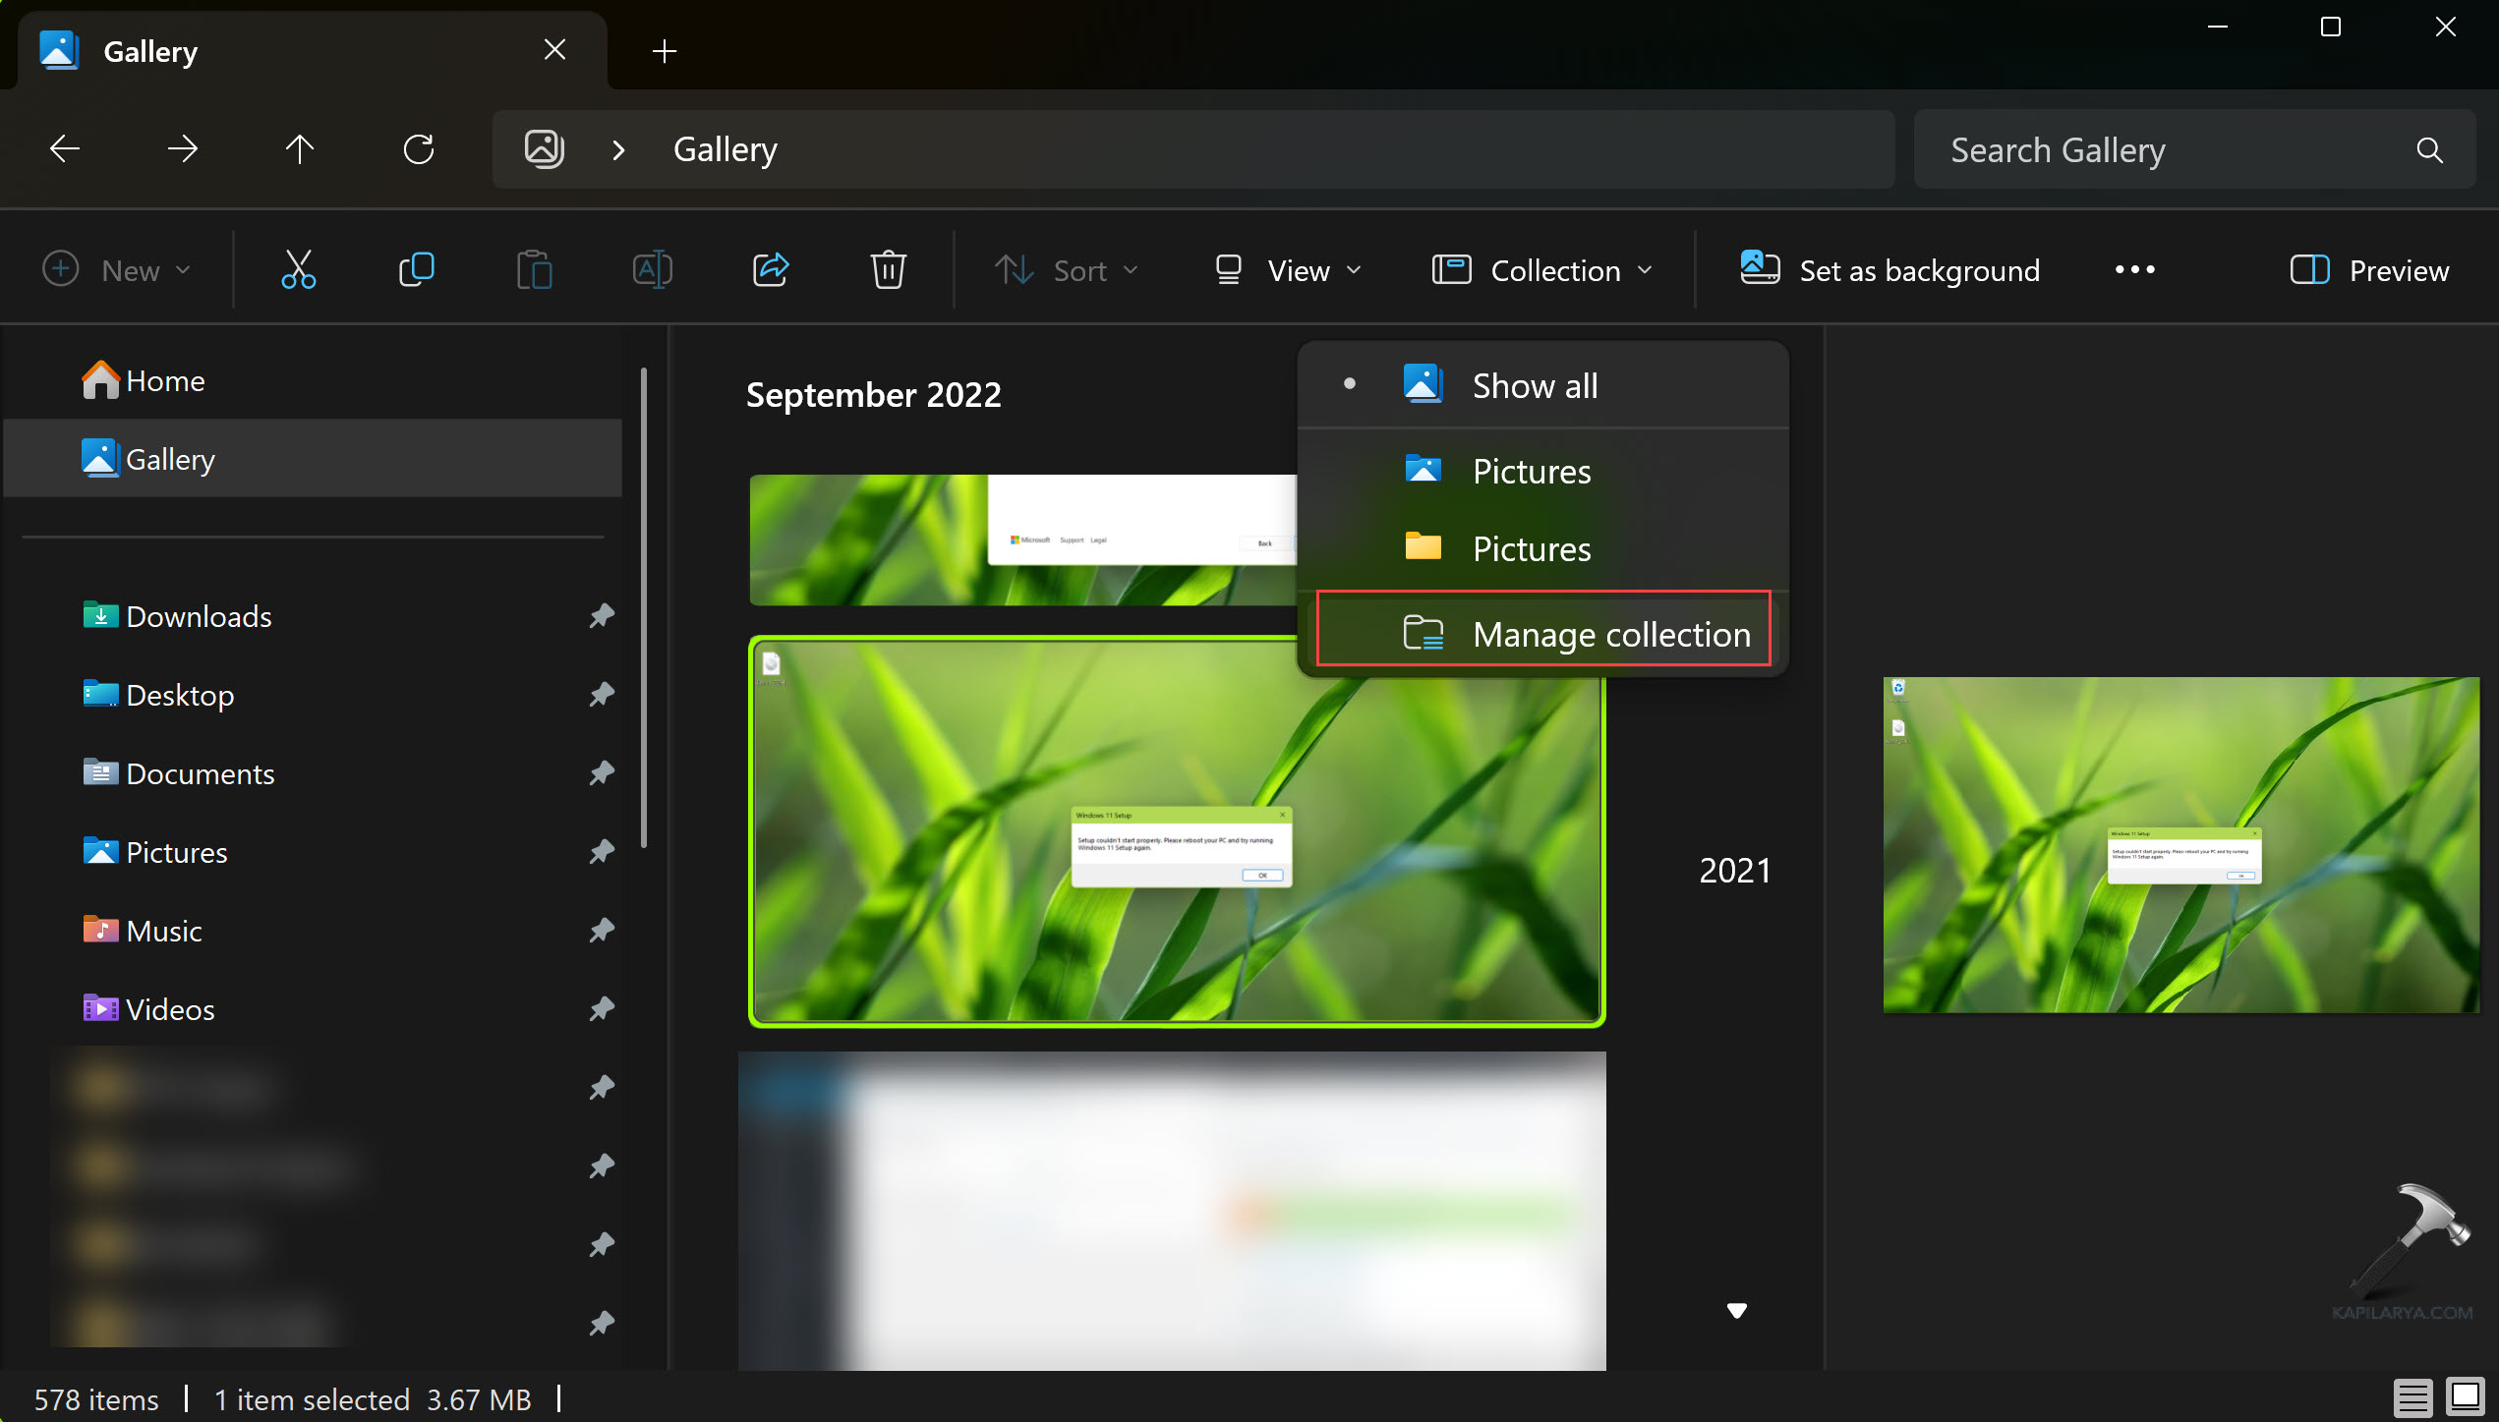Image resolution: width=2499 pixels, height=1422 pixels.
Task: Open Documents in the sidebar
Action: pyautogui.click(x=200, y=773)
